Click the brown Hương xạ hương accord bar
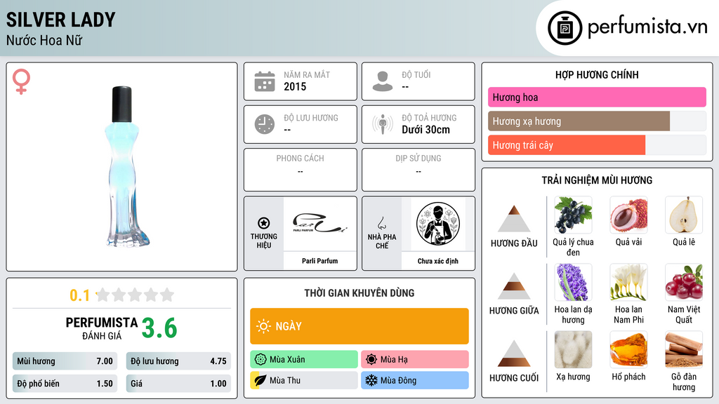The width and height of the screenshot is (719, 404). (x=579, y=121)
